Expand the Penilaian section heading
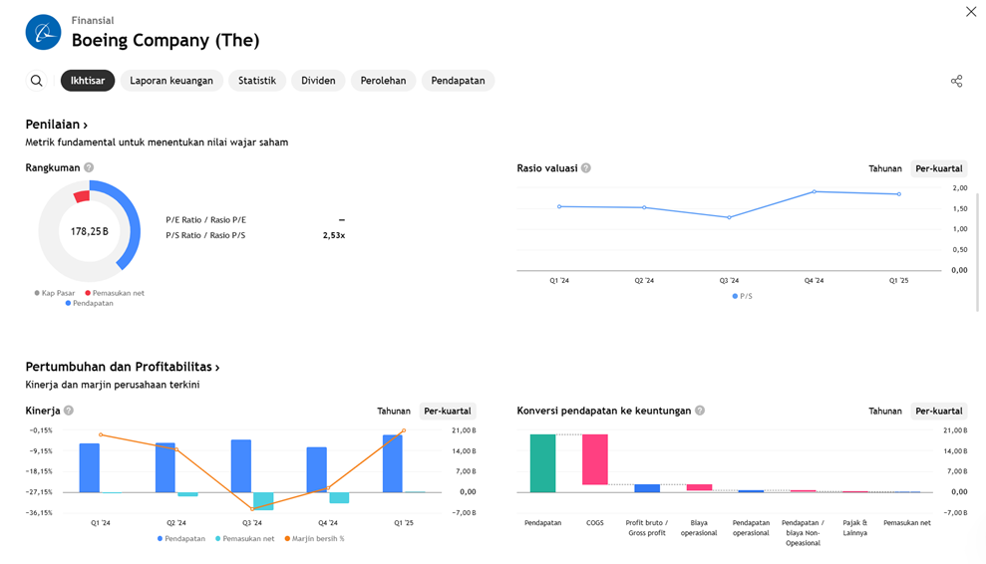 pos(57,124)
